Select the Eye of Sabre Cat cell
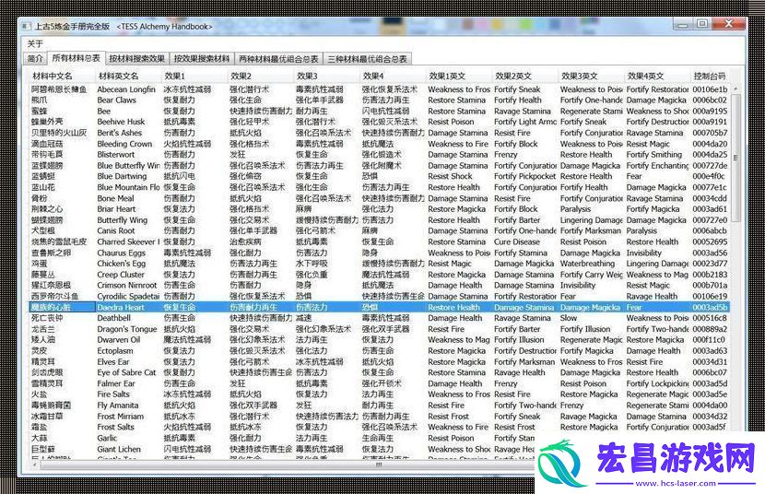 (126, 372)
